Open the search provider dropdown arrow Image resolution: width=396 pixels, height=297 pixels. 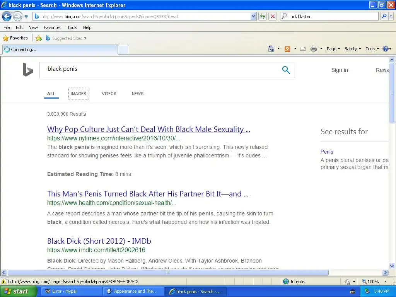click(x=391, y=16)
